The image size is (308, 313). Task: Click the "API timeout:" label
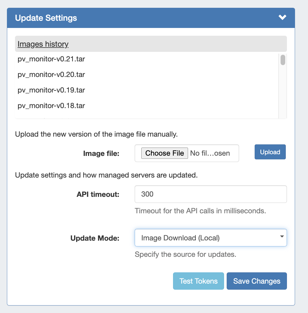tap(98, 195)
